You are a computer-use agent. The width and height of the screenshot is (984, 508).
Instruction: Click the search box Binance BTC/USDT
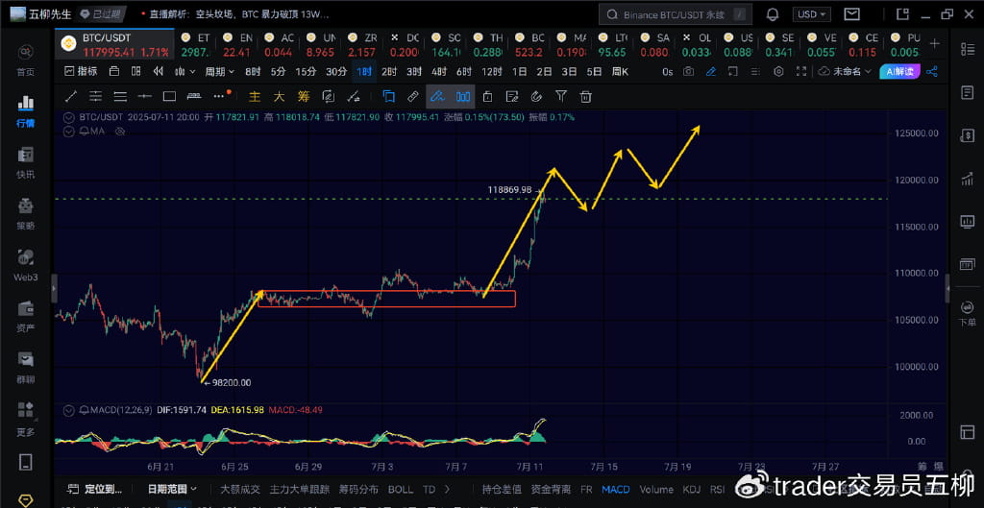(676, 13)
